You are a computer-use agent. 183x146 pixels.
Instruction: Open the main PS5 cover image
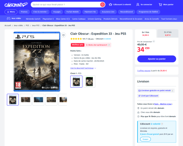[x=37, y=61]
